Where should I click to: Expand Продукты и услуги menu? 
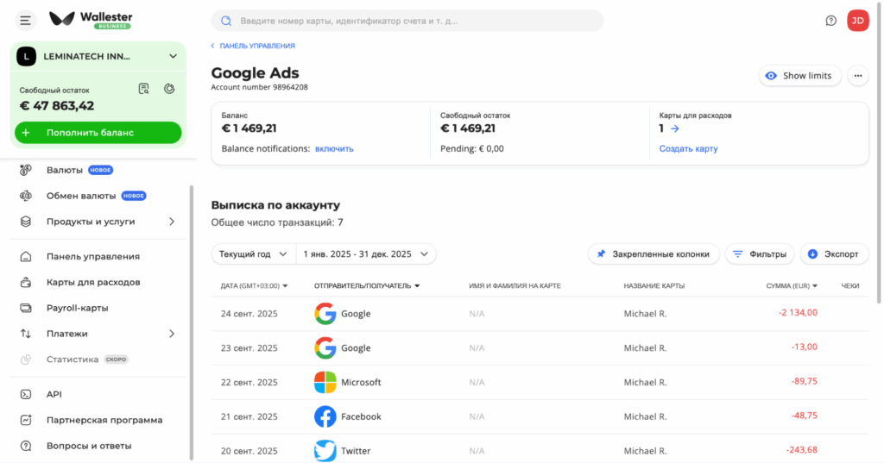(98, 222)
